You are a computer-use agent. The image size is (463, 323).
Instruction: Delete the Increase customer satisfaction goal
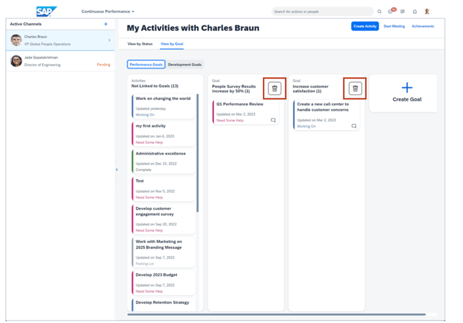[x=354, y=89]
